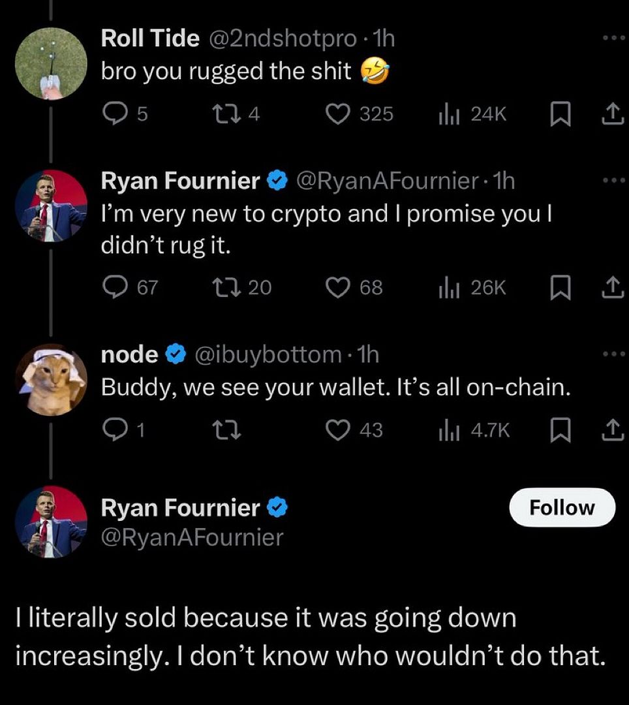Reply to node's 'on-chain' tweet
This screenshot has width=629, height=705.
[x=116, y=430]
